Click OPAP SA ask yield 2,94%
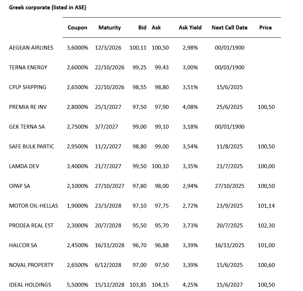Image resolution: width=303 pixels, height=291 pixels. (190, 186)
